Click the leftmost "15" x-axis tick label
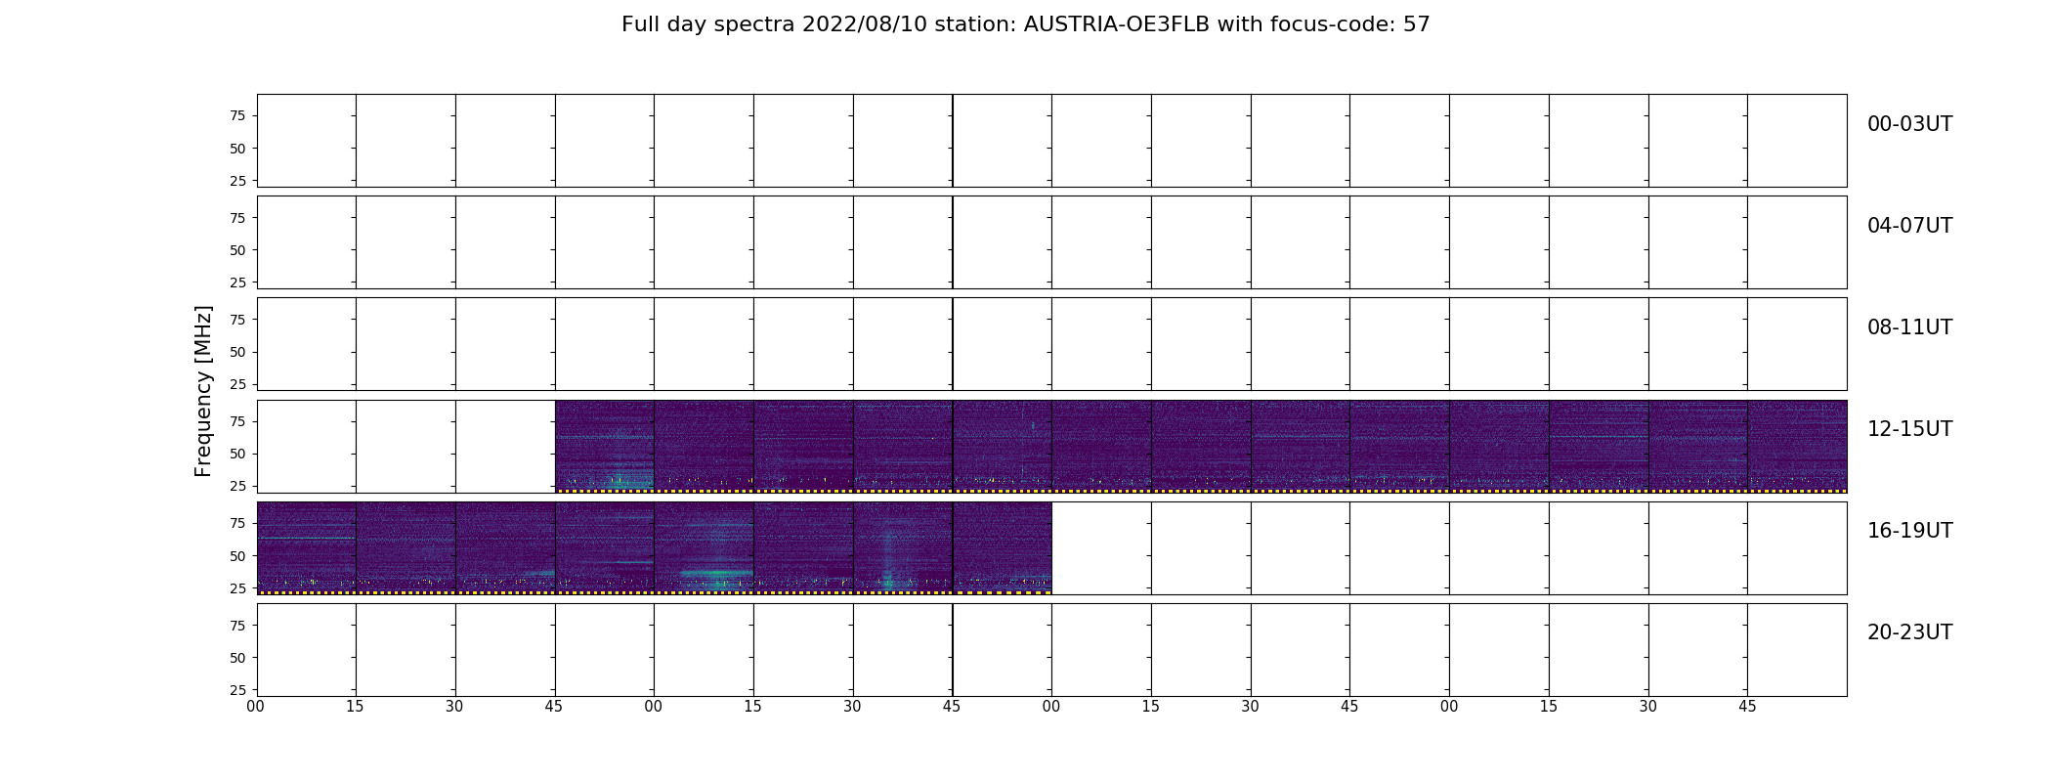The height and width of the screenshot is (782, 2052). click(x=356, y=707)
